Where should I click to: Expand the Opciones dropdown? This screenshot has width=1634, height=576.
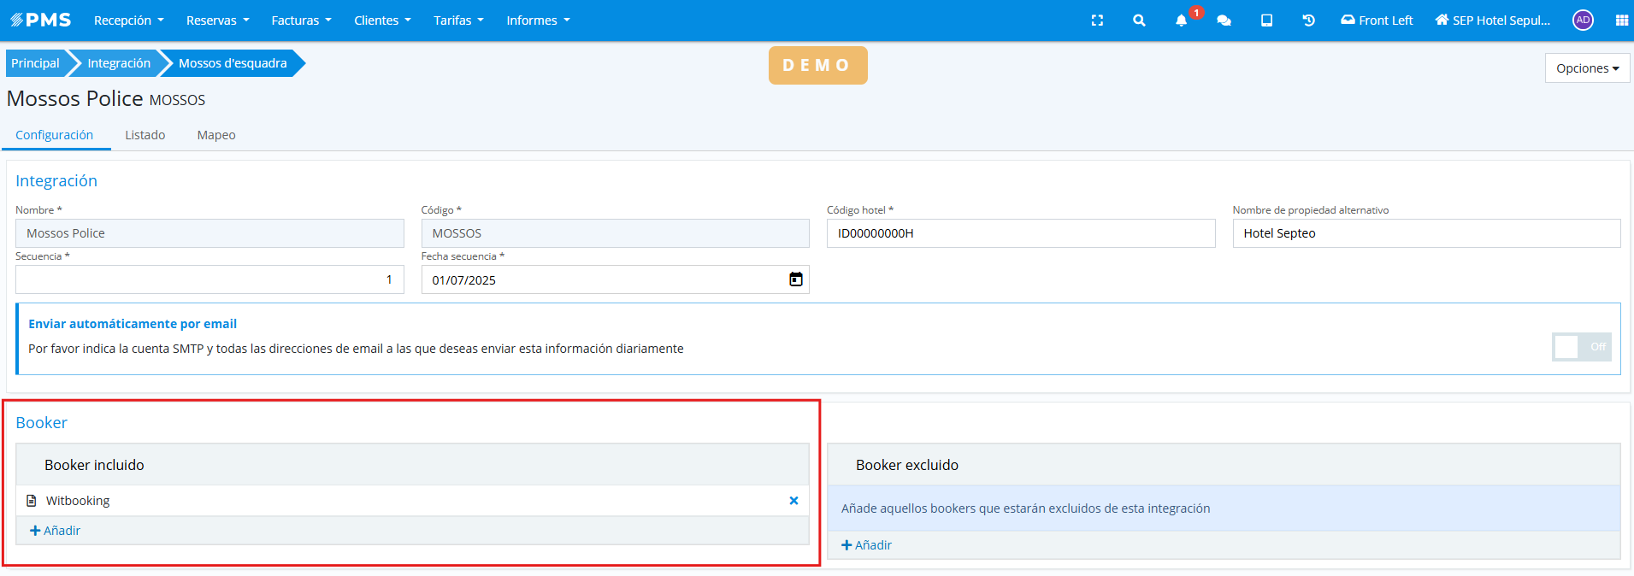pos(1587,68)
